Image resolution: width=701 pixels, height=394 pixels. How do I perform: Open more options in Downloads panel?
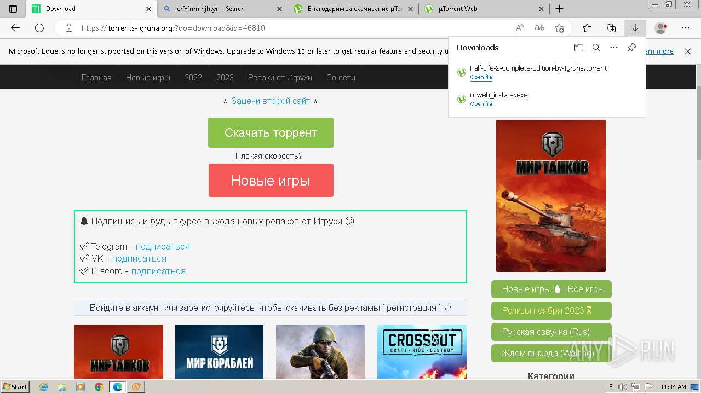(x=614, y=48)
